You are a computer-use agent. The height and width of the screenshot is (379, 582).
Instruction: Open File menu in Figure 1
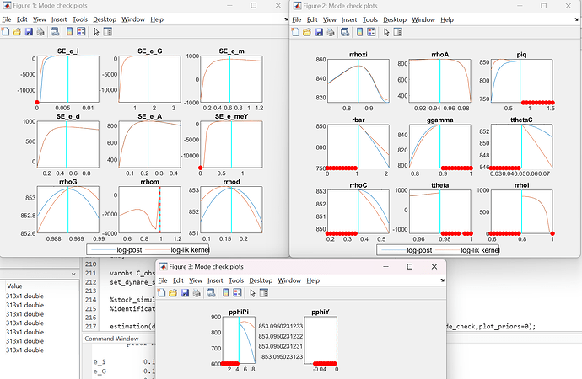tap(6, 19)
